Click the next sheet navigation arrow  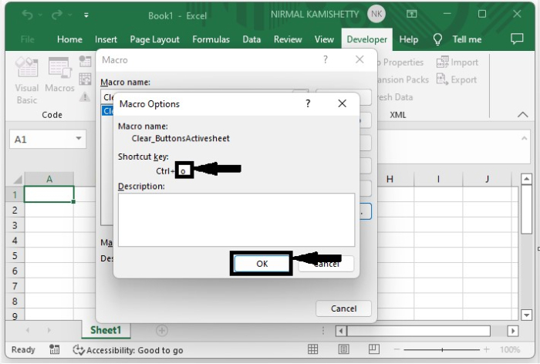(x=49, y=330)
